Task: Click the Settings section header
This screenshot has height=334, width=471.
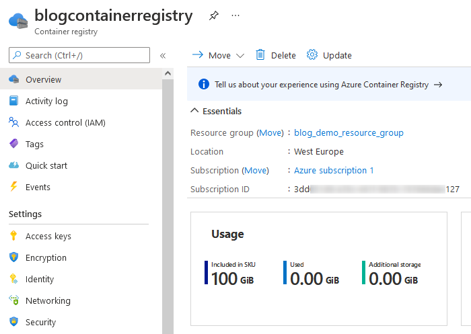Action: pyautogui.click(x=26, y=214)
